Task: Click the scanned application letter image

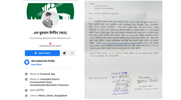Action: [123, 50]
